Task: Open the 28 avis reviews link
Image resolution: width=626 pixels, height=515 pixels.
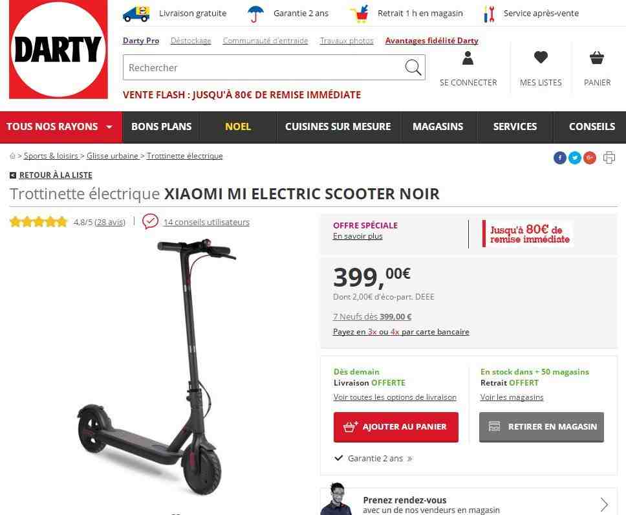Action: 110,222
